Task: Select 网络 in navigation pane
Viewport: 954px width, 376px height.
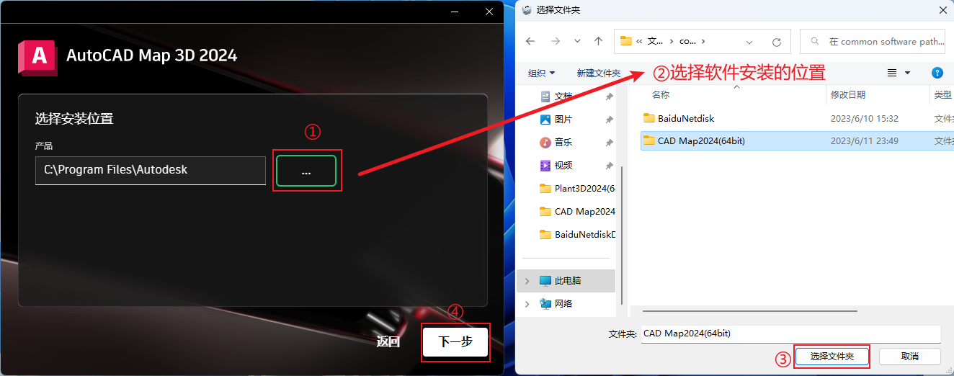Action: click(x=563, y=303)
